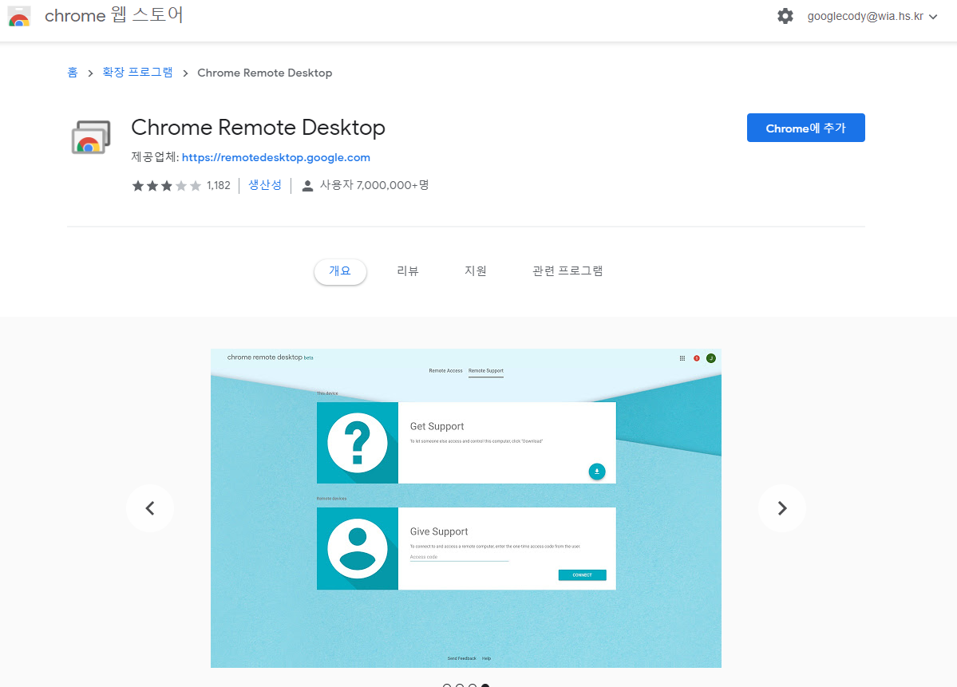Select the filled last carousel dot

click(x=485, y=685)
